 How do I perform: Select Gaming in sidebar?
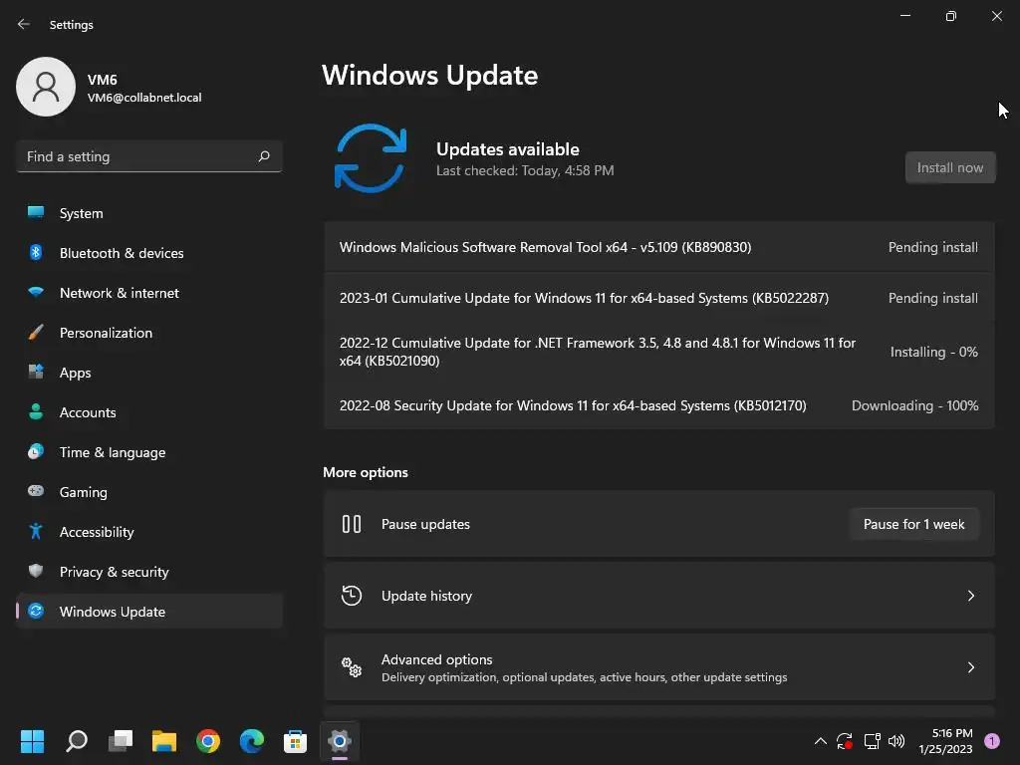(149, 492)
